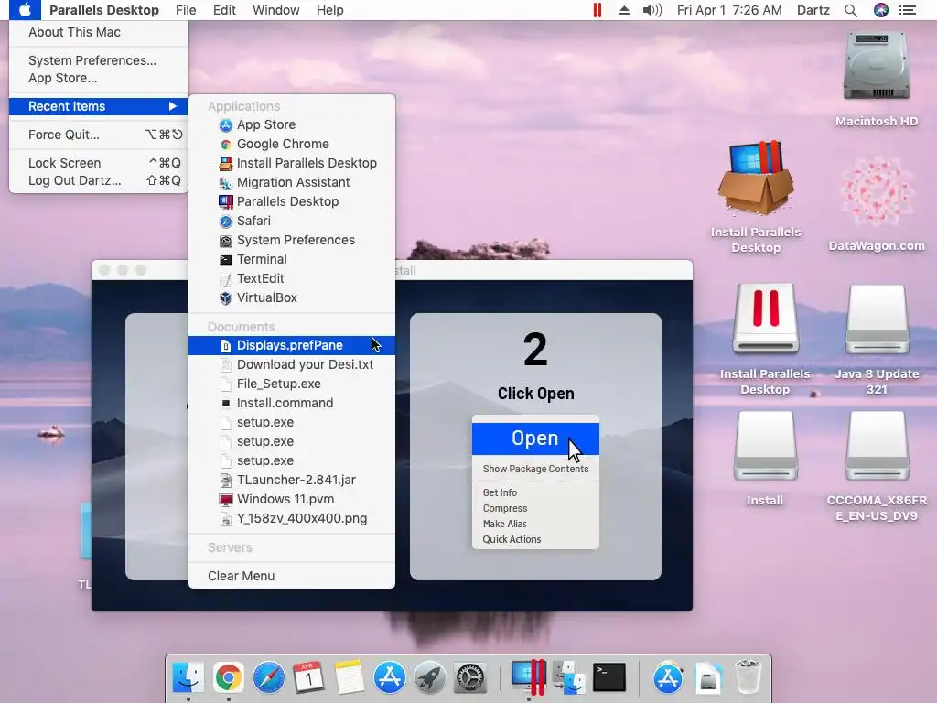This screenshot has height=703, width=937.
Task: Open Install.command recent document
Action: 292,403
